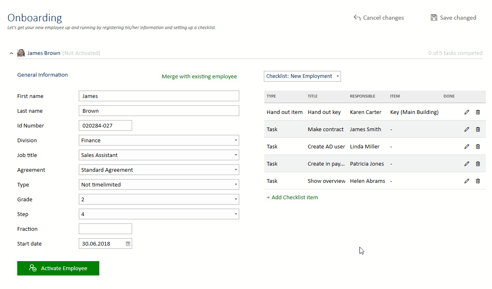Image resolution: width=492 pixels, height=289 pixels.
Task: Click Cancel changes
Action: (379, 18)
